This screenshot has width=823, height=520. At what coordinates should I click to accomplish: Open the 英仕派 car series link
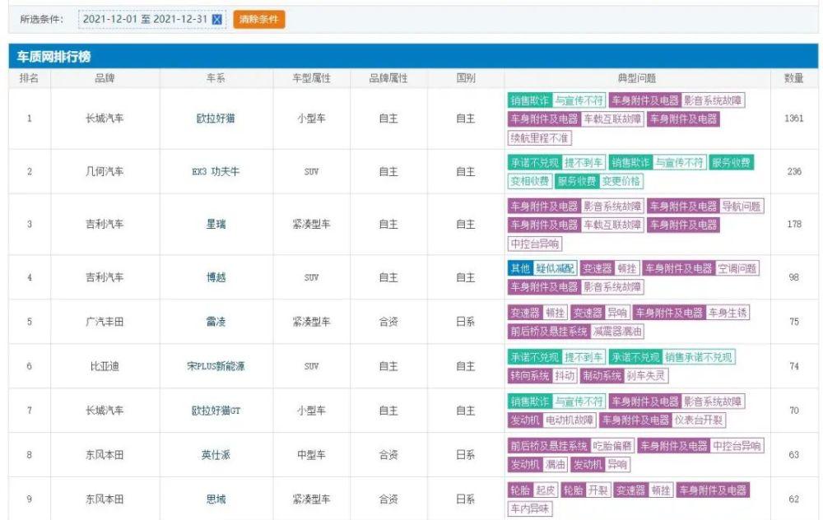pos(216,455)
